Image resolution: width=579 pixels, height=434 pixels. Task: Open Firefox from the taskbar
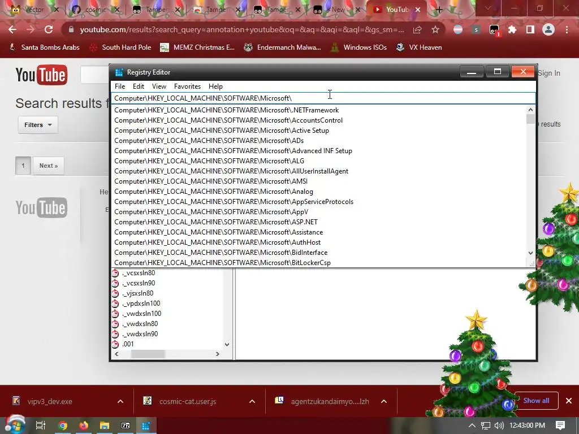(x=84, y=426)
